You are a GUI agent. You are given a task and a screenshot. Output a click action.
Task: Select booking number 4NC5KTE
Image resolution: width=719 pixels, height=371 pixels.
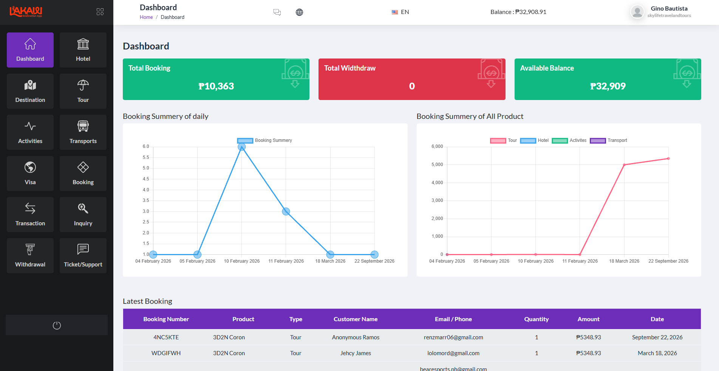click(166, 337)
